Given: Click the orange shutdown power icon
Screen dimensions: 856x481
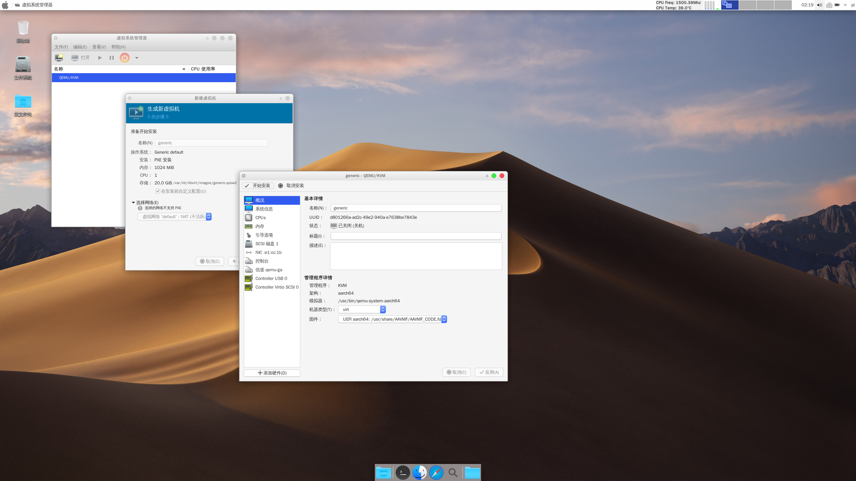Looking at the screenshot, I should (125, 58).
